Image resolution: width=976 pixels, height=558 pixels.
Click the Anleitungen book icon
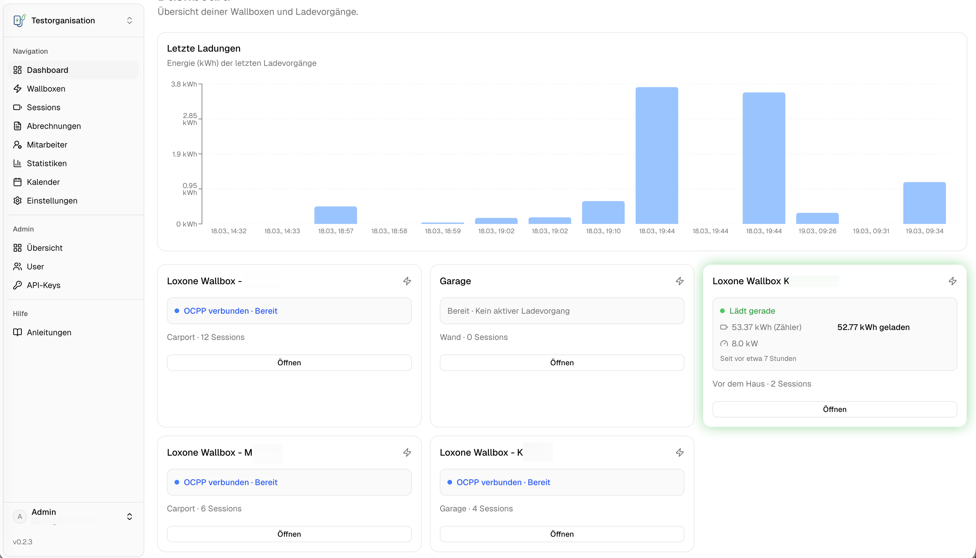(17, 332)
